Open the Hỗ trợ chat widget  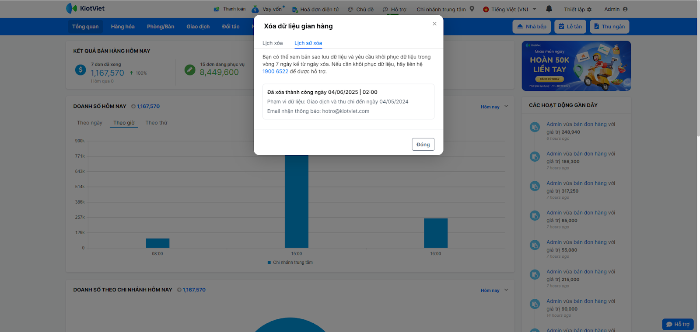[x=678, y=324]
